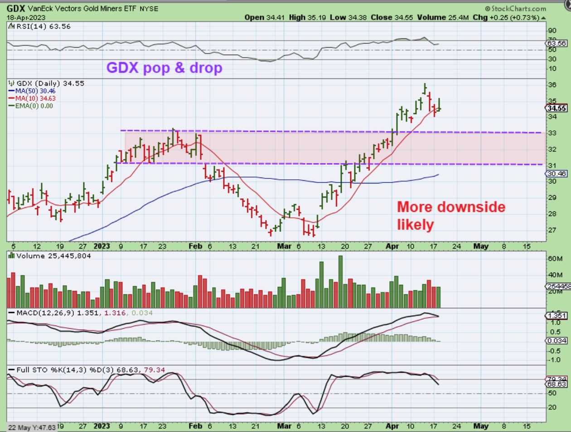Screen dimensions: 571x432
Task: Click the 'RSI(14) 63.56' indicator label
Action: point(43,26)
